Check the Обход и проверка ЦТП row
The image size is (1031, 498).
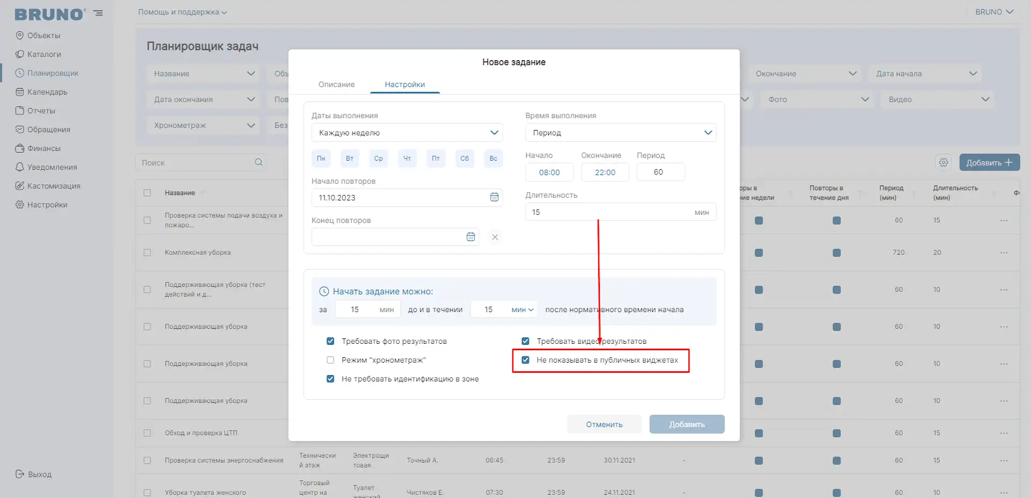(147, 433)
